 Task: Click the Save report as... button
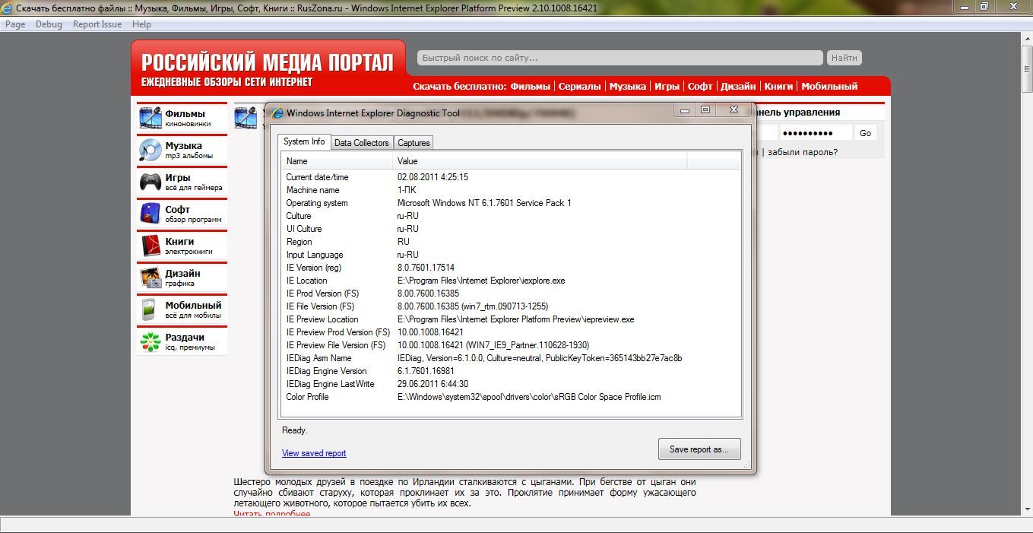699,449
